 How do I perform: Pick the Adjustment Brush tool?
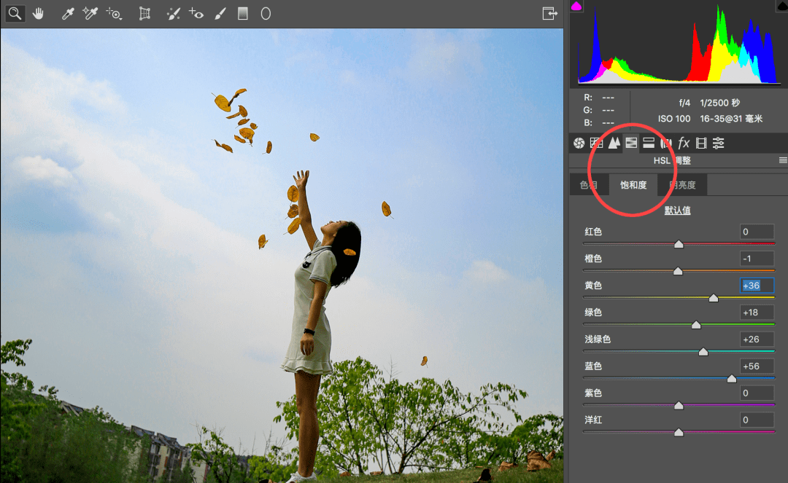pos(220,14)
